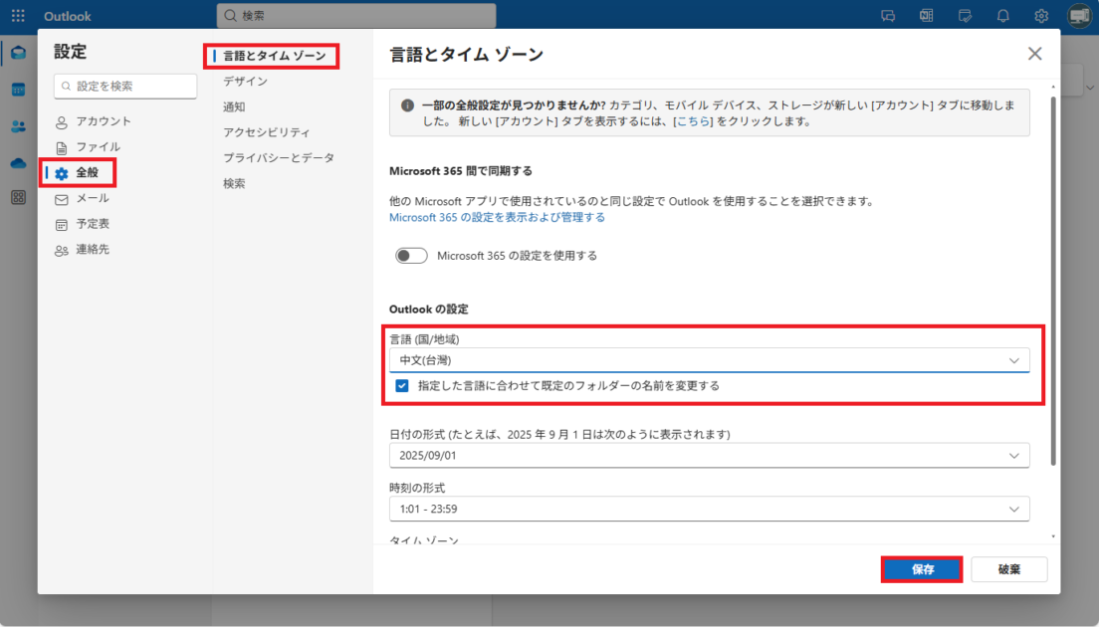
Task: Open the 予定表 settings category
Action: [83, 224]
